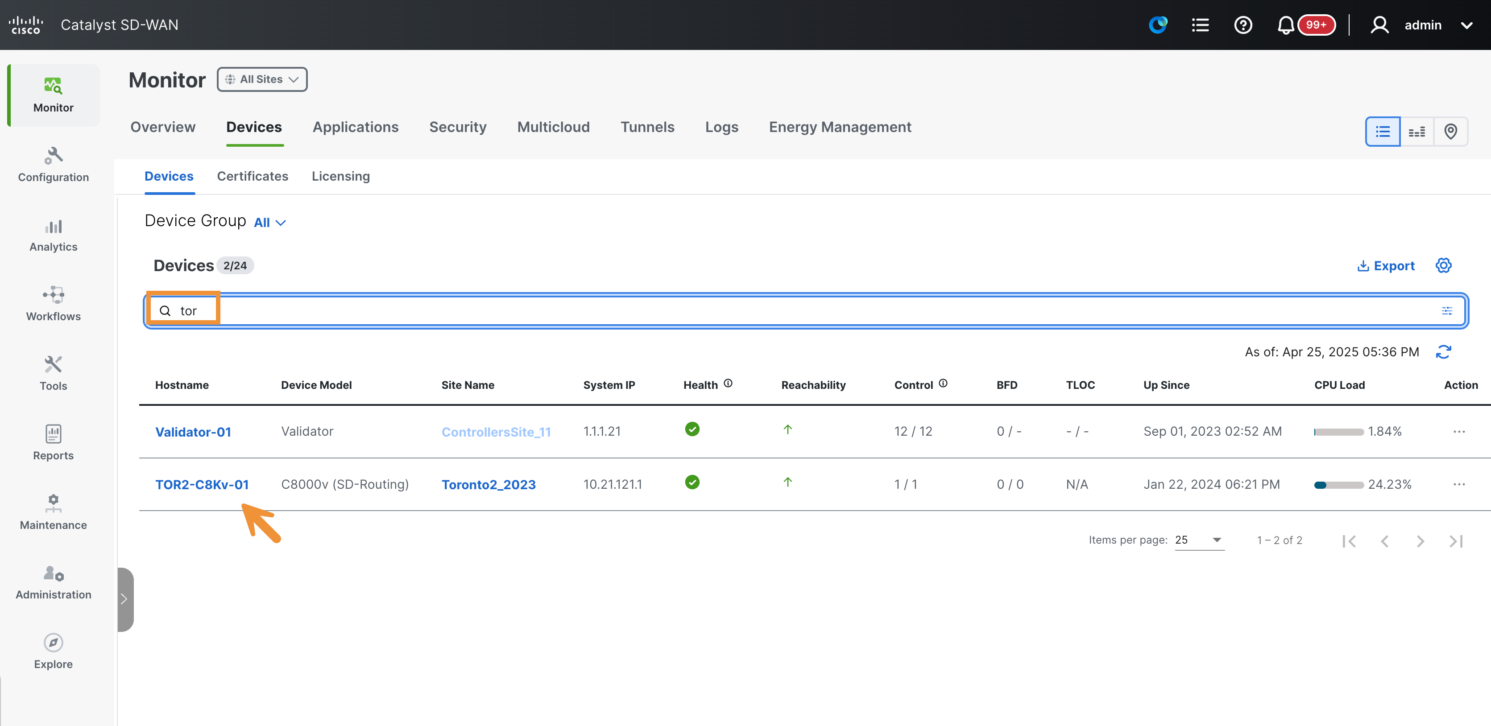Go to Maintenance in the sidebar

[x=53, y=512]
